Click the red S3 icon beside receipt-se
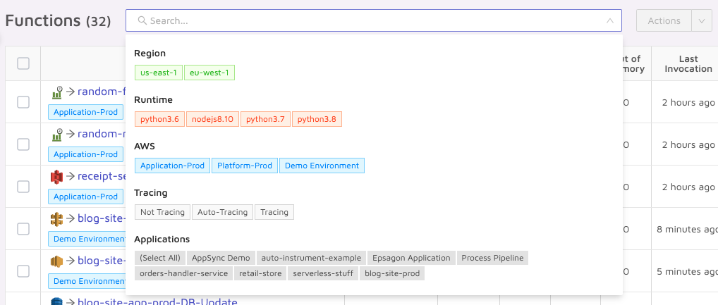Screen dimensions: 718x305 pyautogui.click(x=57, y=177)
